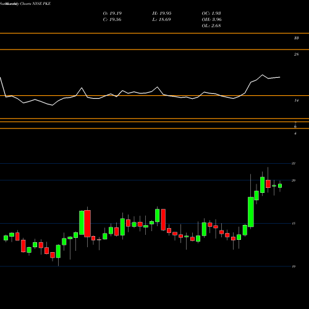Click the close price C: 19.56
Image resolution: width=309 pixels, height=309 pixels.
tap(112, 20)
